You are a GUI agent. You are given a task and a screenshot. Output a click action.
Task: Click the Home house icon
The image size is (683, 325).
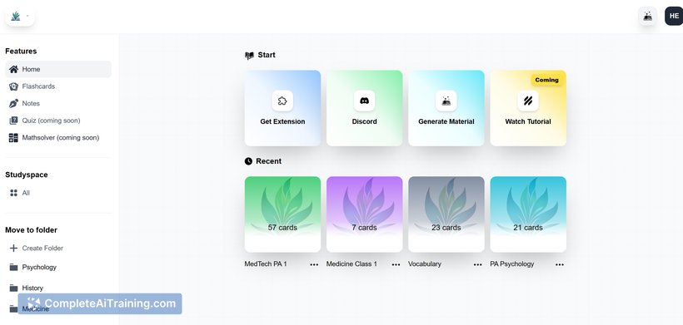click(13, 69)
